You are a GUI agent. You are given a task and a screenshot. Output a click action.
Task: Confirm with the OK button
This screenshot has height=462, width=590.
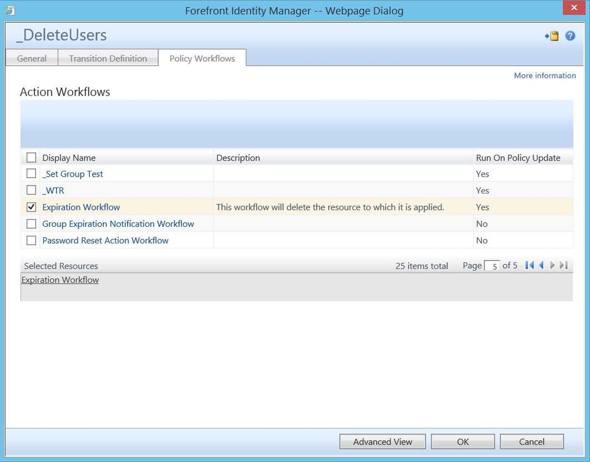tap(463, 442)
